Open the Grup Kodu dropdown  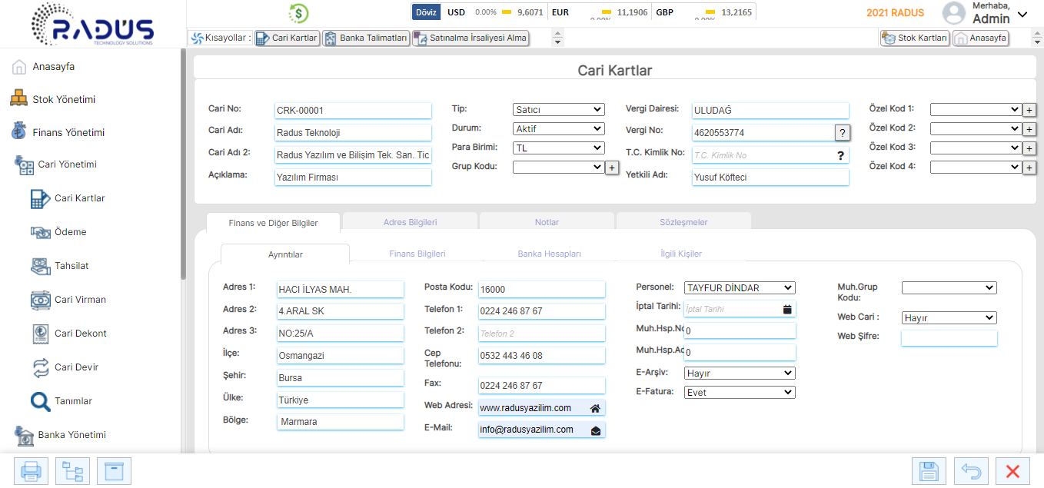(559, 167)
